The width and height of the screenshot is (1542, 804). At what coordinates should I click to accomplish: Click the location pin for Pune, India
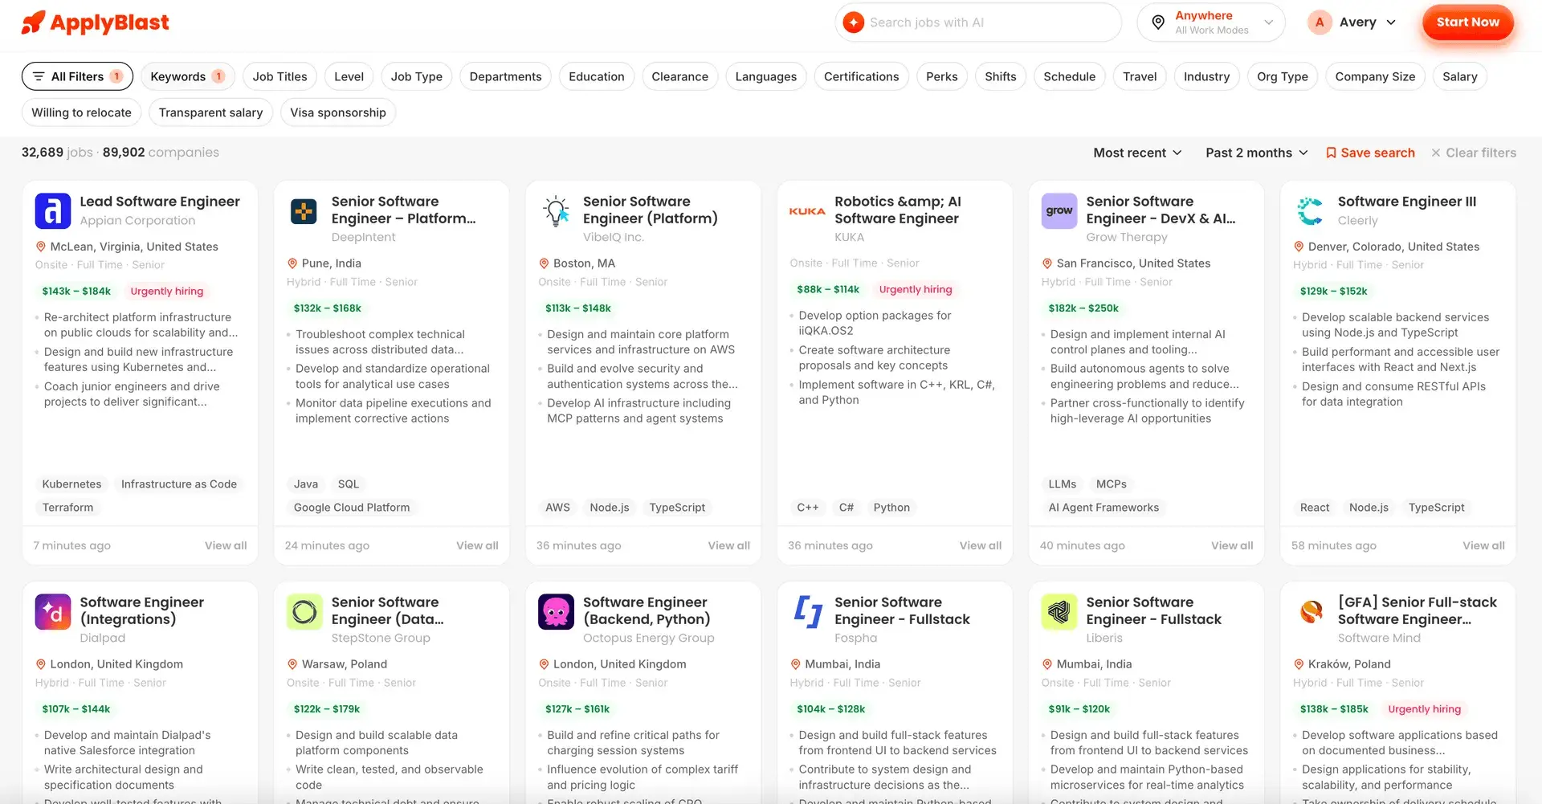click(x=292, y=263)
